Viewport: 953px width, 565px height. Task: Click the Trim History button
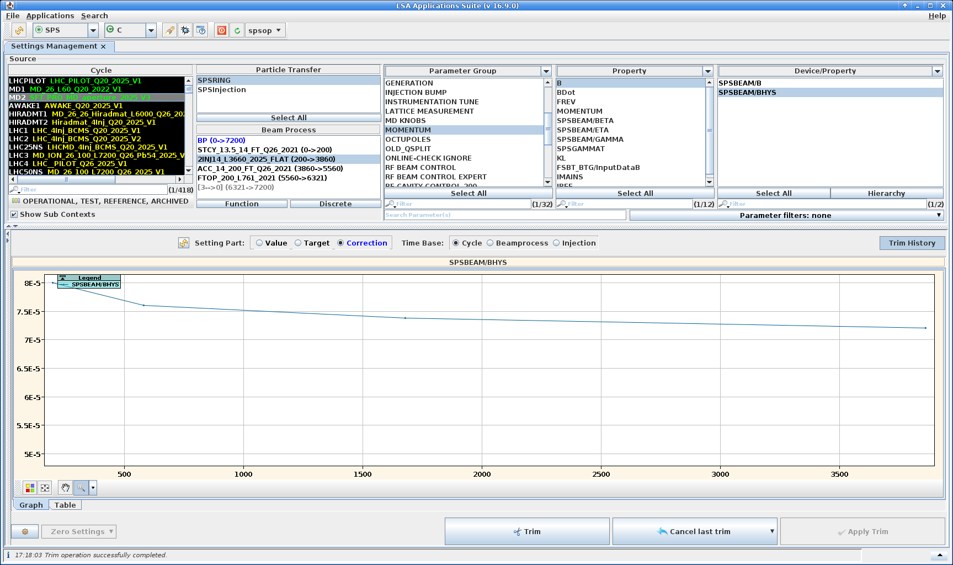pos(912,243)
